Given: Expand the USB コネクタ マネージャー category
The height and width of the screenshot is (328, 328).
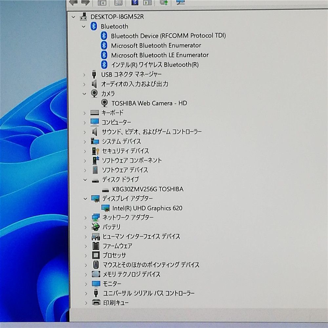Looking at the screenshot, I should click(84, 75).
